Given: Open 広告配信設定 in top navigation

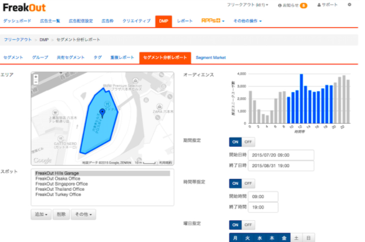Looking at the screenshot, I should click(x=81, y=21).
